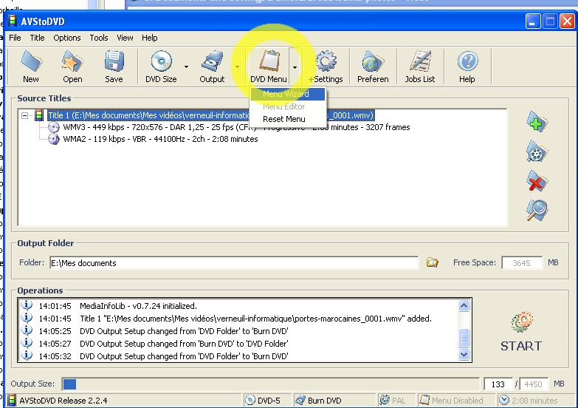The width and height of the screenshot is (578, 408).
Task: Collapse the Title 1 tree node
Action: (x=25, y=115)
